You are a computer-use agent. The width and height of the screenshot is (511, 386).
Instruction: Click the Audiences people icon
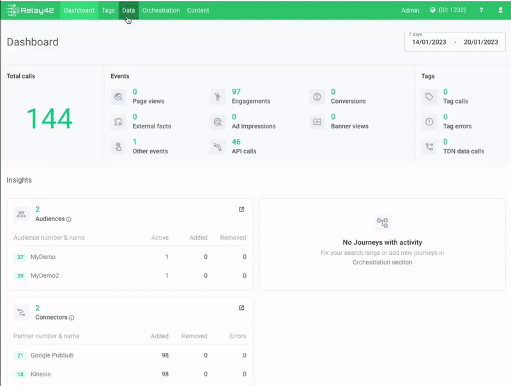click(x=21, y=214)
